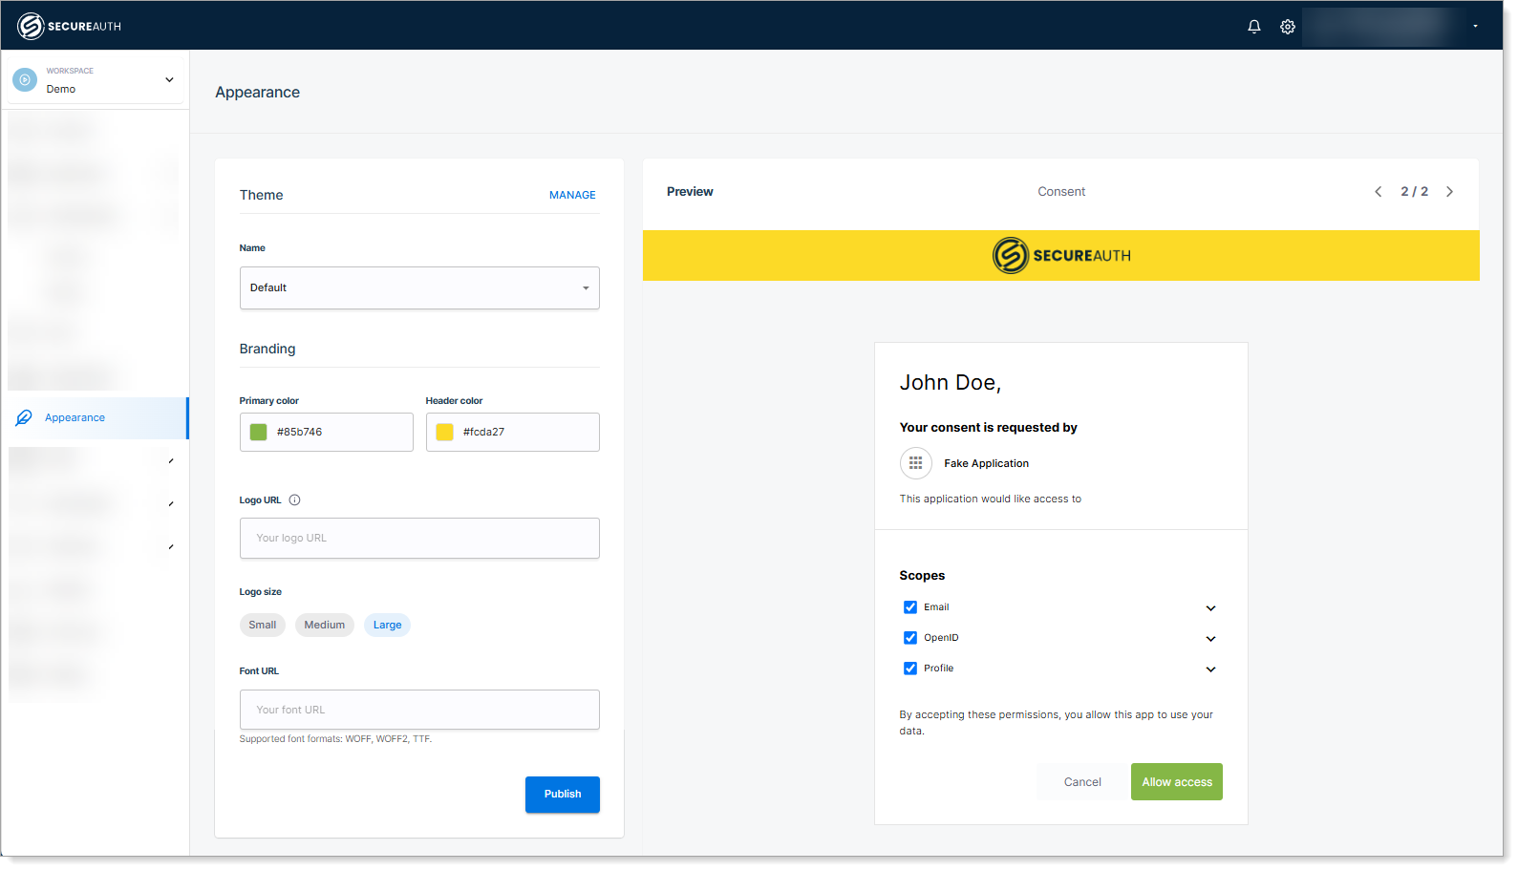
Task: Click the Fake Application grid icon
Action: (915, 463)
